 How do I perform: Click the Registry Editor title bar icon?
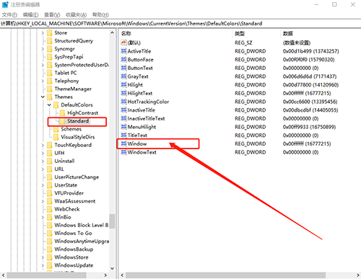pyautogui.click(x=5, y=4)
